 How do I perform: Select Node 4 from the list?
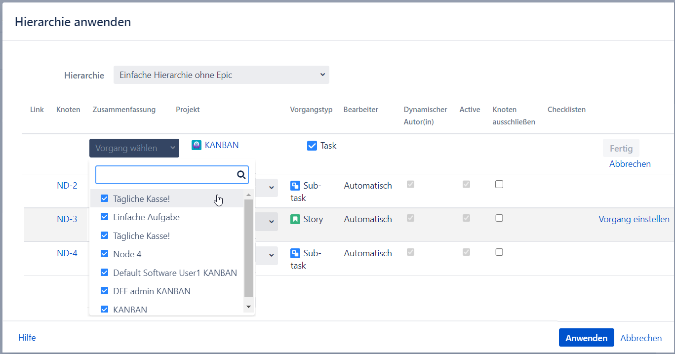pos(127,254)
